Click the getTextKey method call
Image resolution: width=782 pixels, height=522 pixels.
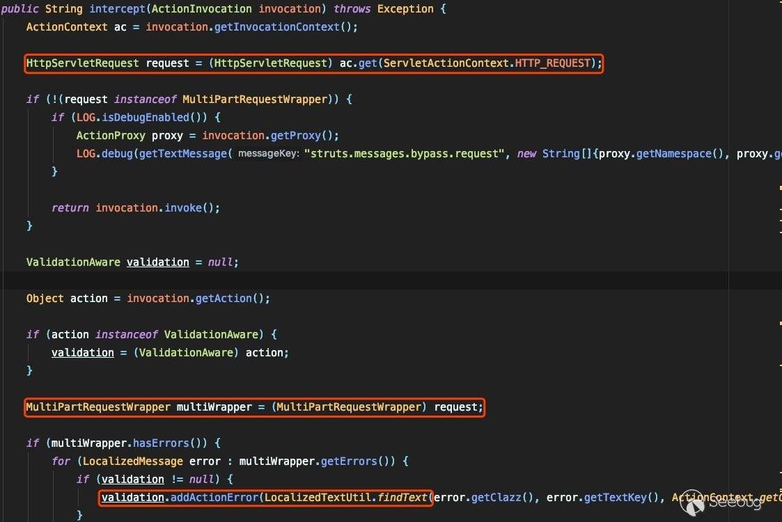coord(616,497)
